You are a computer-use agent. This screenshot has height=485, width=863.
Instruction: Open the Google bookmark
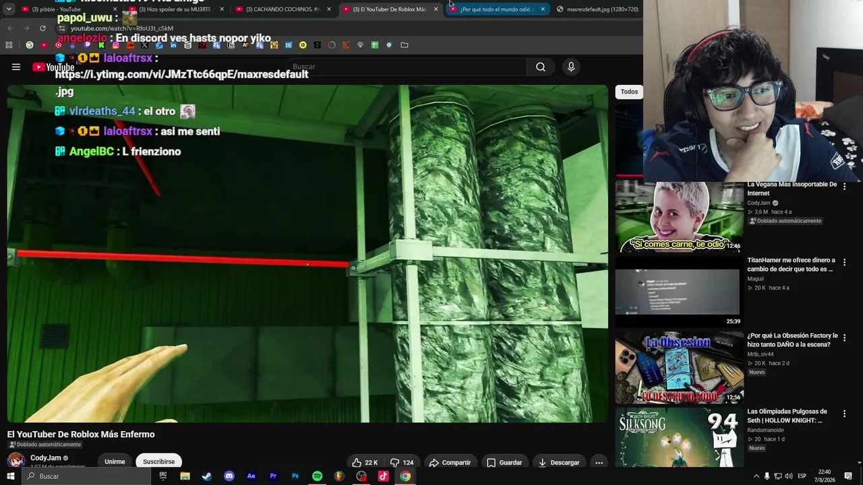pos(29,45)
